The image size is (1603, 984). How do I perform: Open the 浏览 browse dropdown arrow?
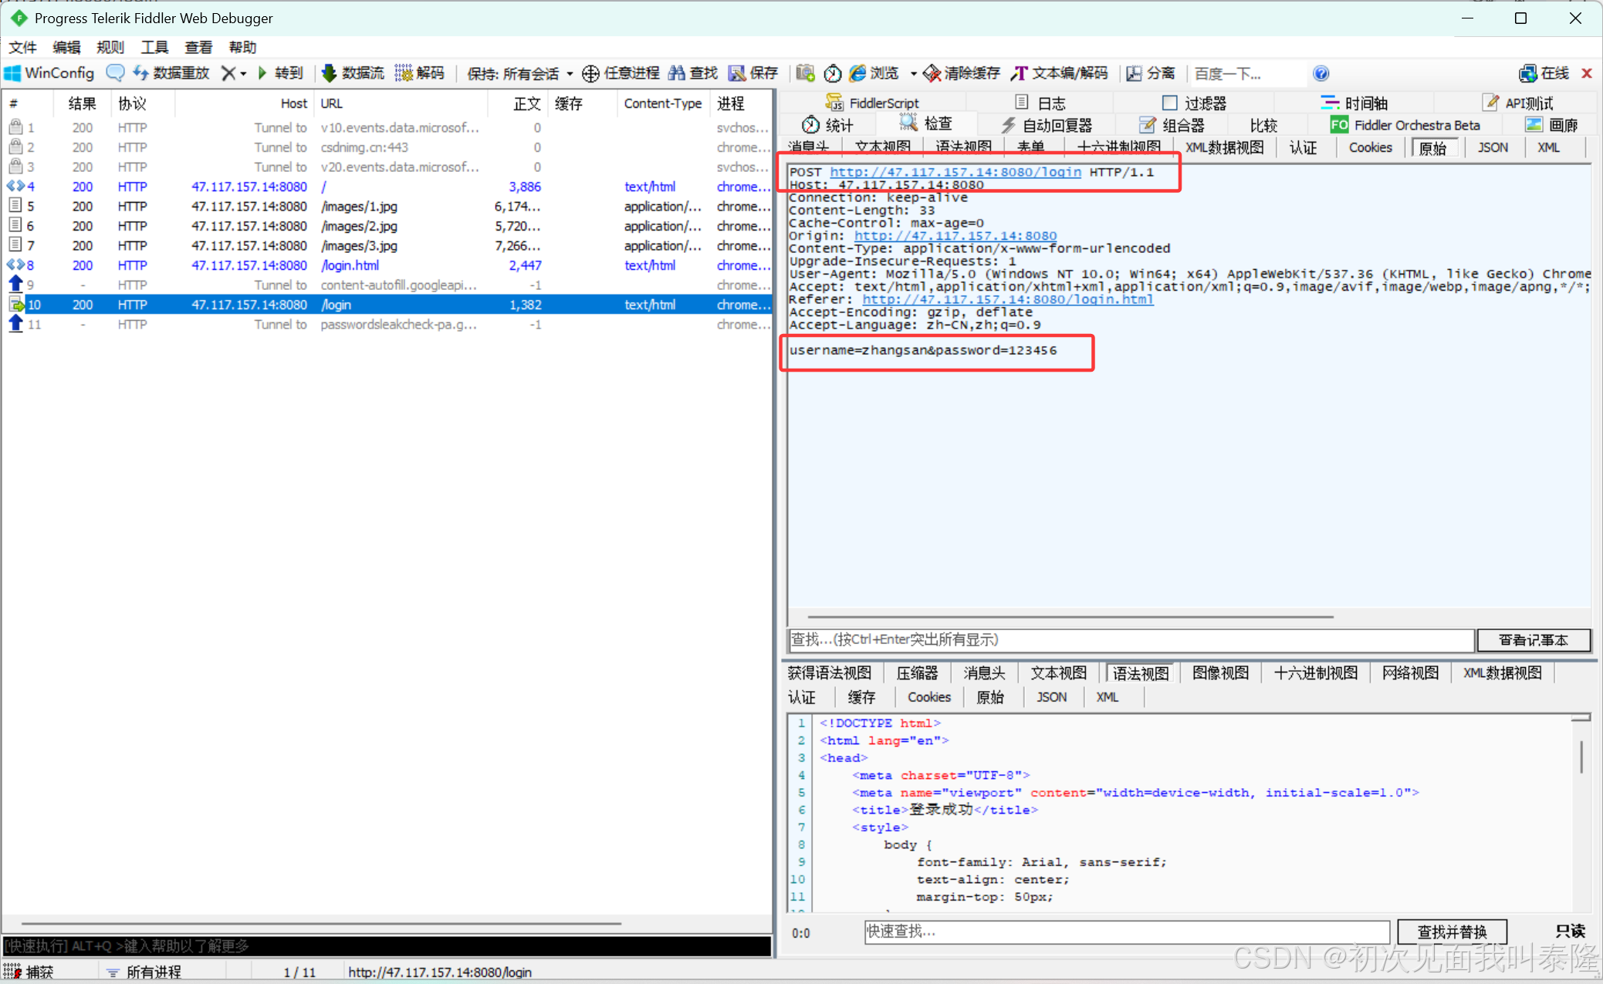(x=913, y=74)
